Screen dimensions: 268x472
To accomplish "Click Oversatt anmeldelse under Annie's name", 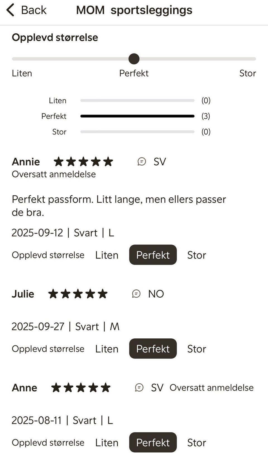I will [x=54, y=174].
